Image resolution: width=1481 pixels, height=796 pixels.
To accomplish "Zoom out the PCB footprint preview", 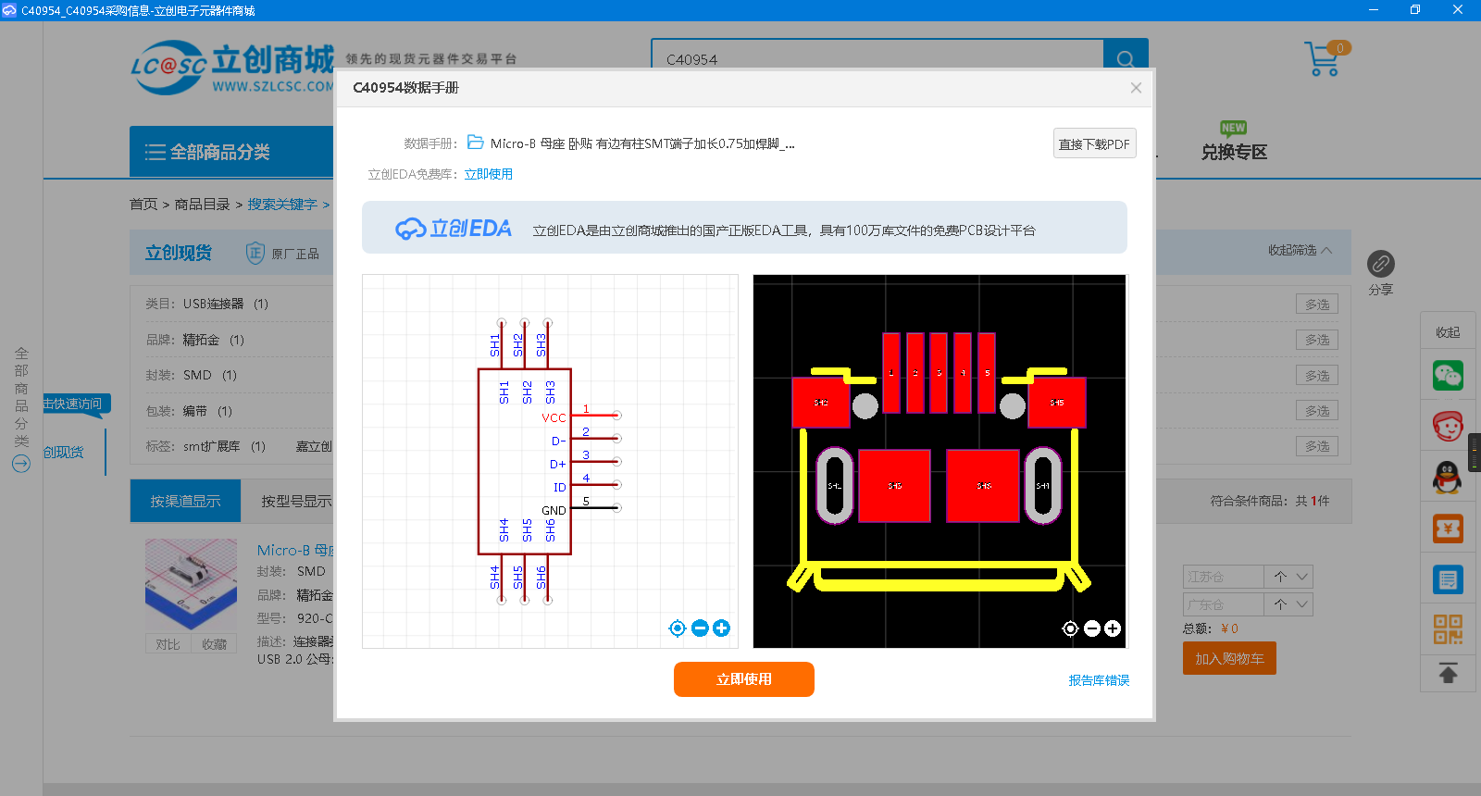I will coord(1091,628).
